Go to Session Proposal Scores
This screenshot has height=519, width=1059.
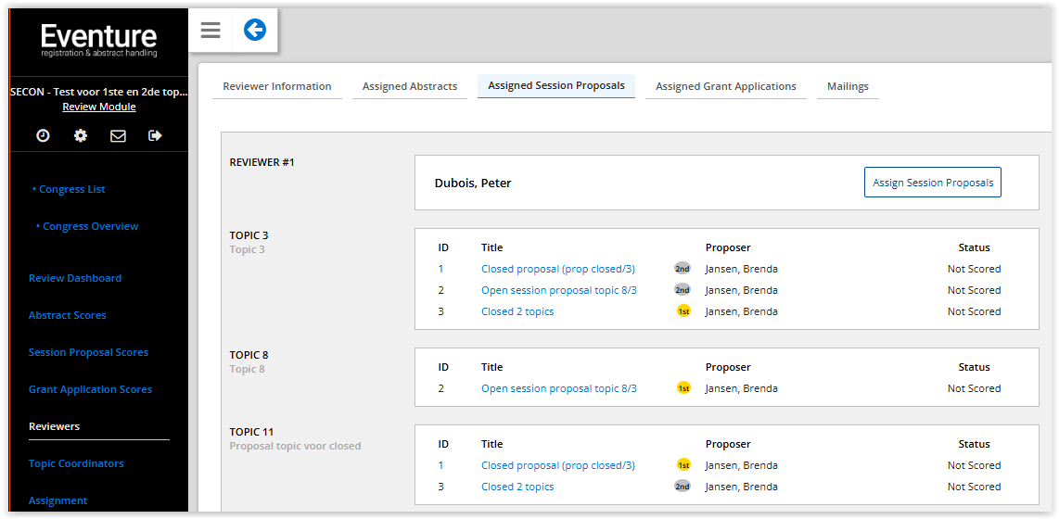click(x=88, y=352)
